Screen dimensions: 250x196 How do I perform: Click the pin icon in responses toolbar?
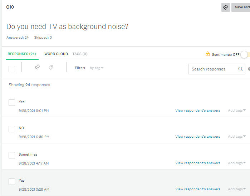click(38, 67)
